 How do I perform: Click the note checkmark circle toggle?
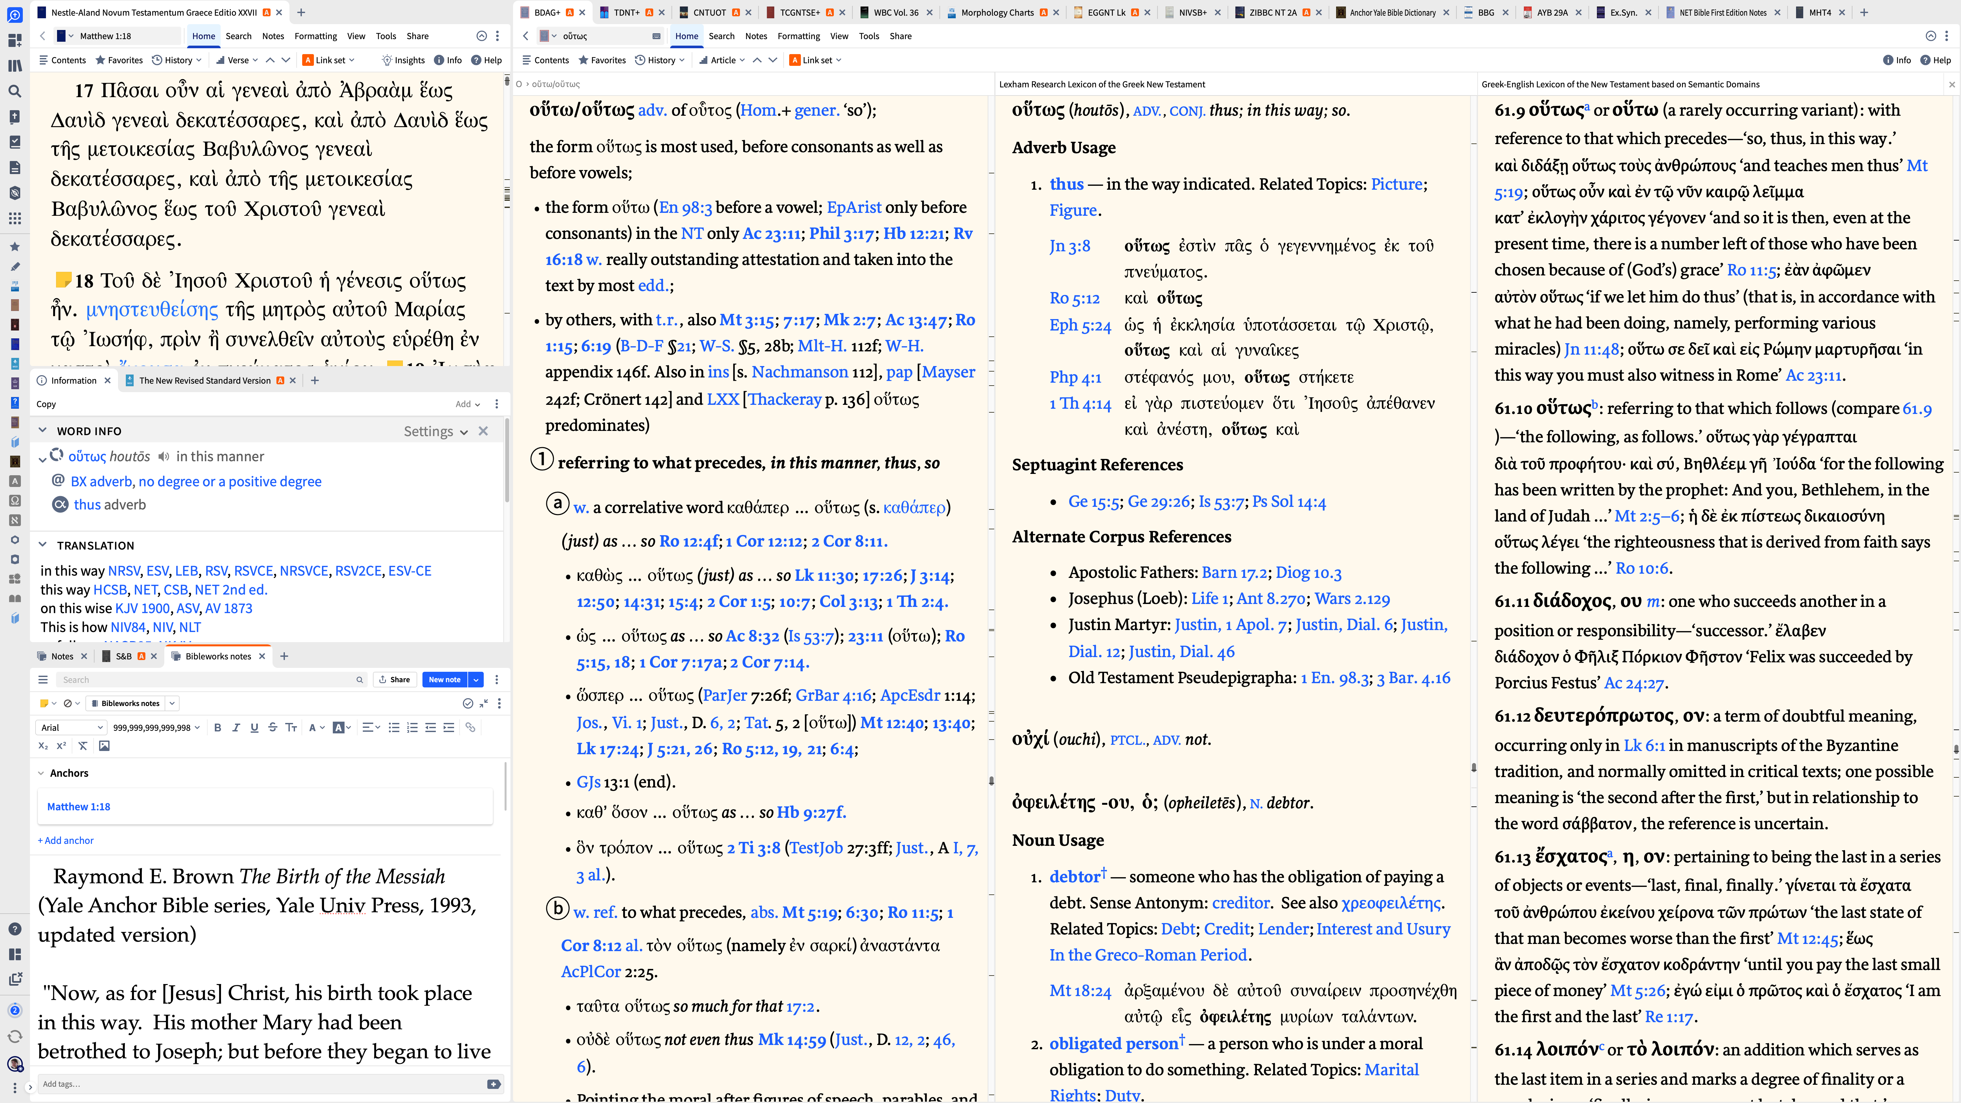(x=467, y=703)
